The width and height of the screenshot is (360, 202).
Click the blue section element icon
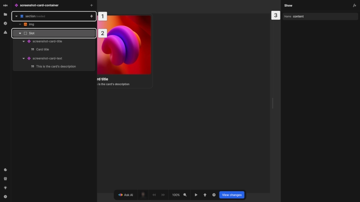(x=22, y=16)
